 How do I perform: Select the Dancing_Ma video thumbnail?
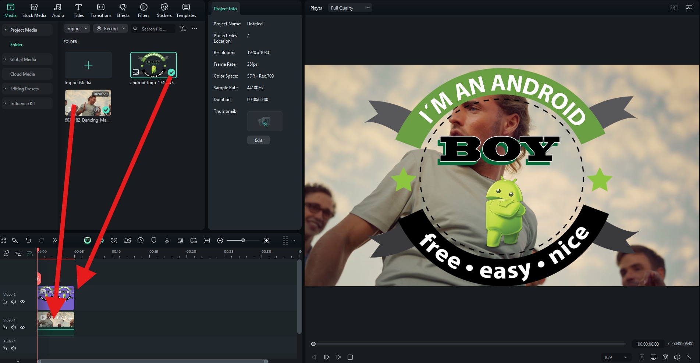click(x=88, y=103)
